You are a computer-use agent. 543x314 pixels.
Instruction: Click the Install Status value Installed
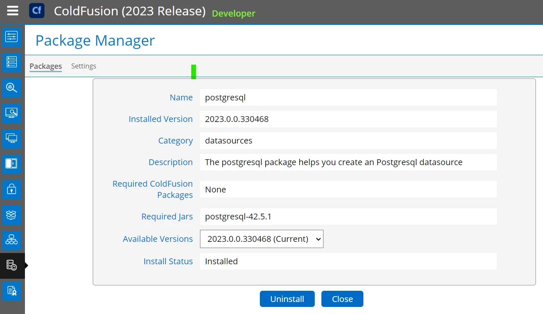tap(348, 261)
